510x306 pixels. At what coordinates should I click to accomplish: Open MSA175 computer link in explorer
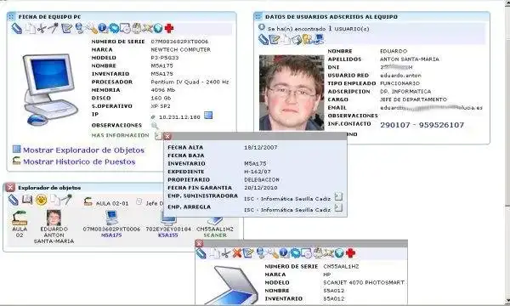[111, 235]
